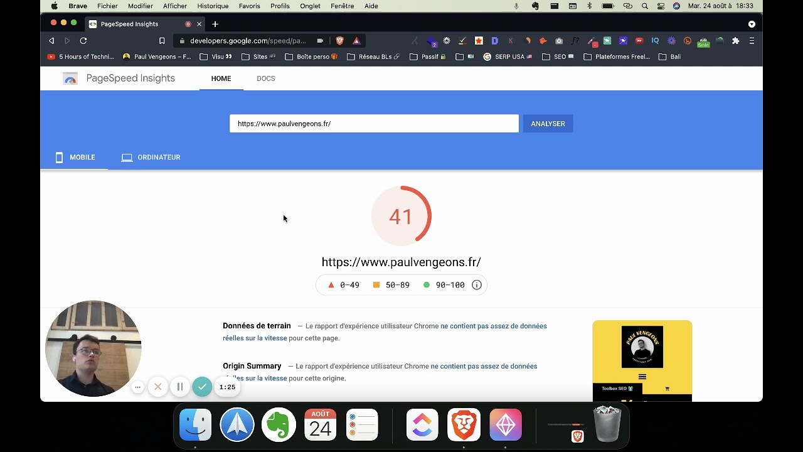Expand the Bali bookmarks folder
The width and height of the screenshot is (803, 452).
(x=669, y=56)
